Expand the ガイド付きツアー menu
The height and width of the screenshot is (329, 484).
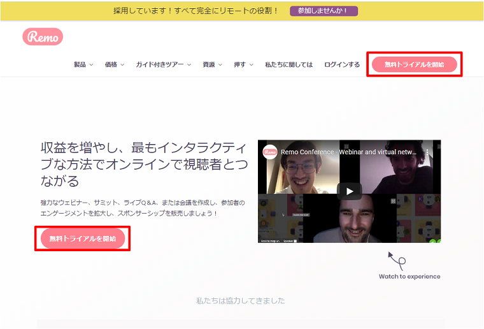(164, 64)
